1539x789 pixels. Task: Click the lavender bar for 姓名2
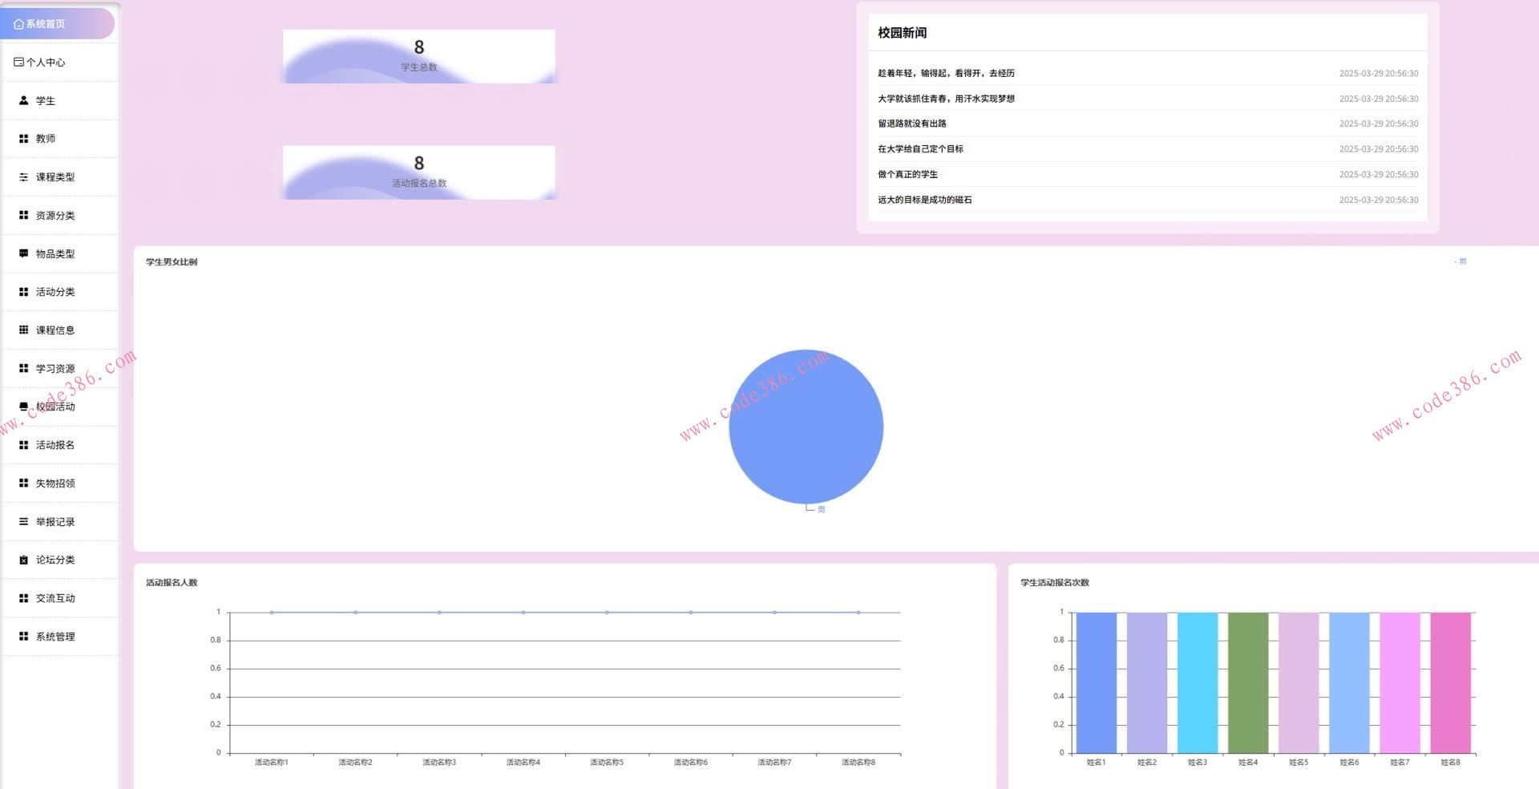tap(1147, 682)
